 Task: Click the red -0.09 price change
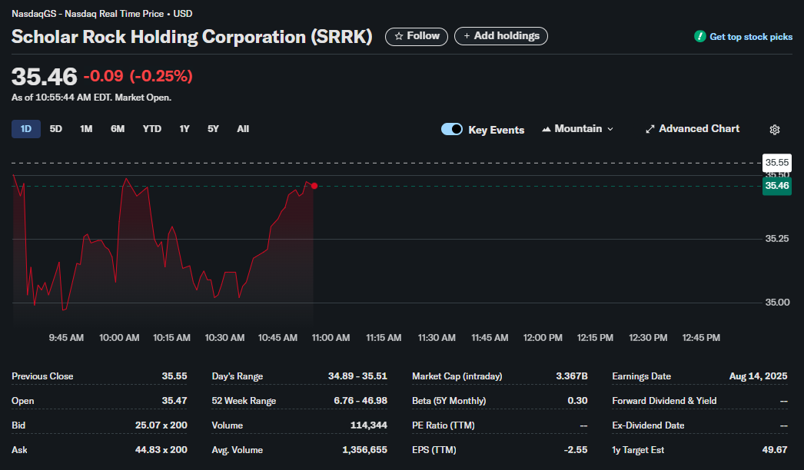[x=104, y=76]
